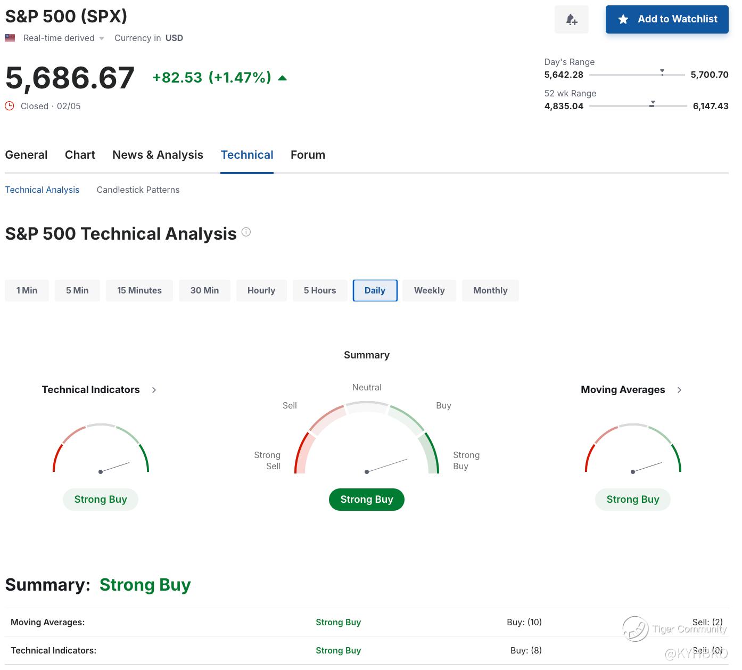Switch to the 15 Minutes timeframe
Screen dimensions: 742x670
coord(139,290)
